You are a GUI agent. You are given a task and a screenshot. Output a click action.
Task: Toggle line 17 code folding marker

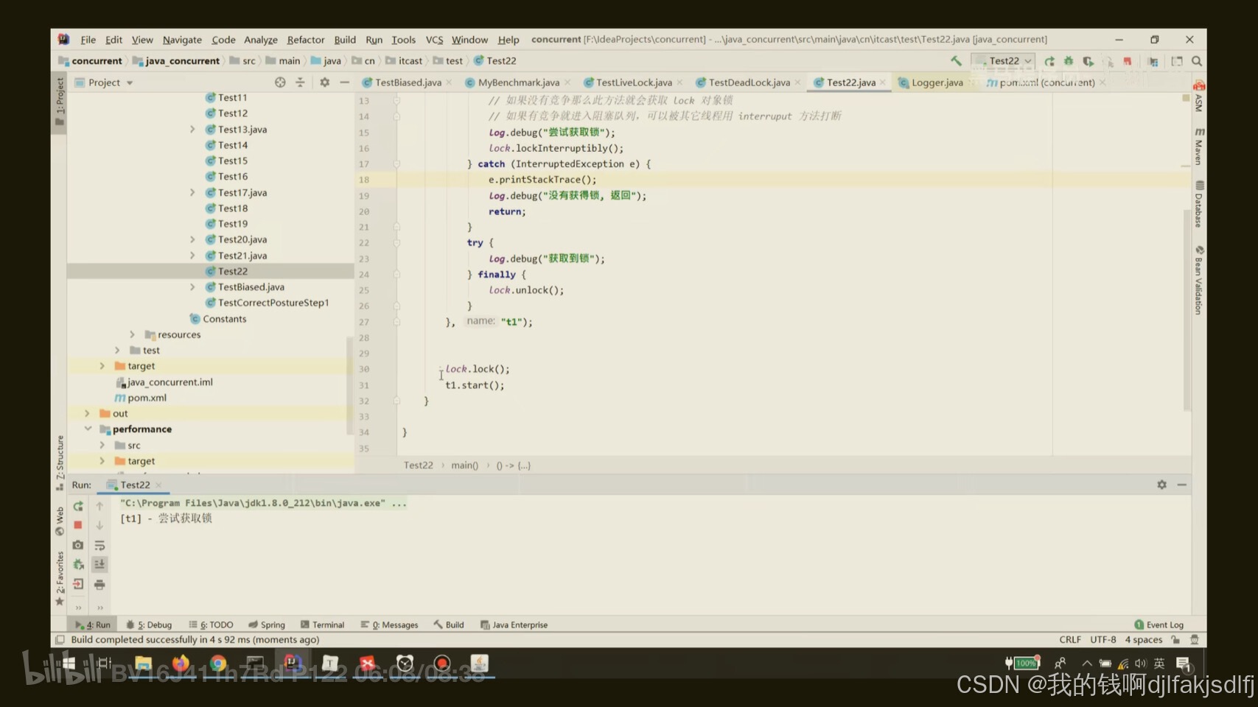[x=396, y=164]
